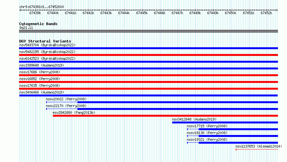Click the 67448k ruler label
This screenshot has height=162, width=287.
tap(195, 13)
